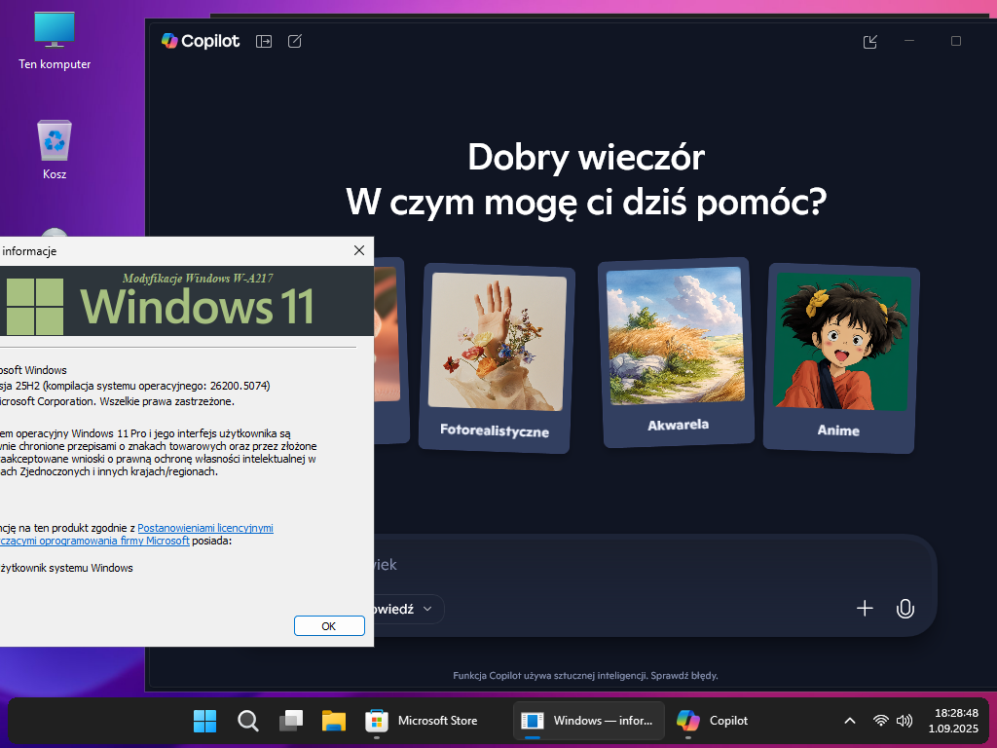The image size is (997, 748).
Task: Switch Copilot to compact view icon
Action: [870, 41]
